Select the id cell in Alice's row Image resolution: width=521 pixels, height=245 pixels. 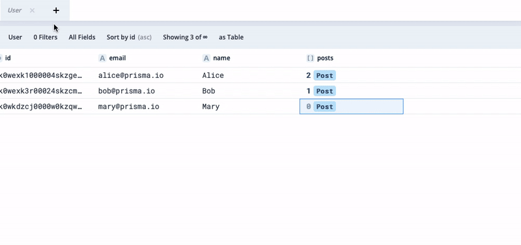pyautogui.click(x=46, y=75)
